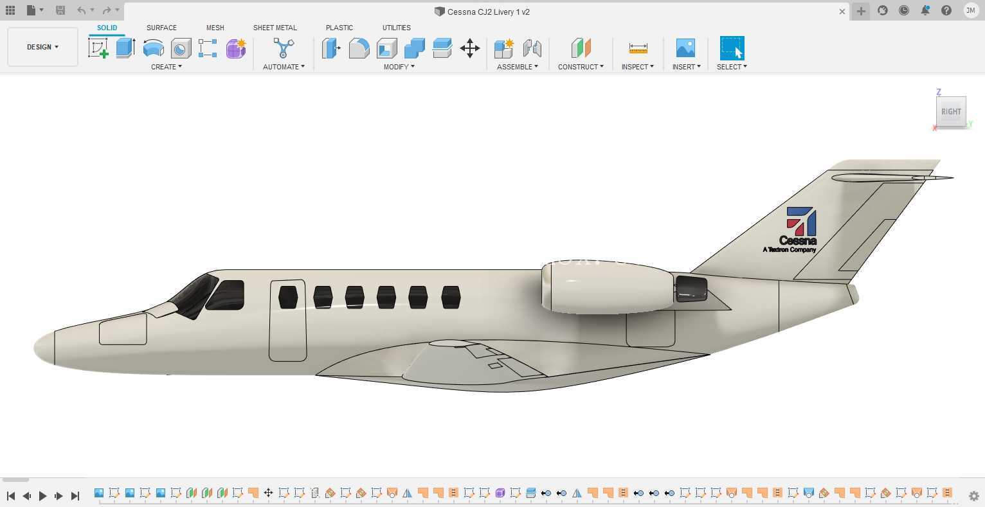Switch to the SOLID tab
The width and height of the screenshot is (985, 507).
pyautogui.click(x=107, y=28)
